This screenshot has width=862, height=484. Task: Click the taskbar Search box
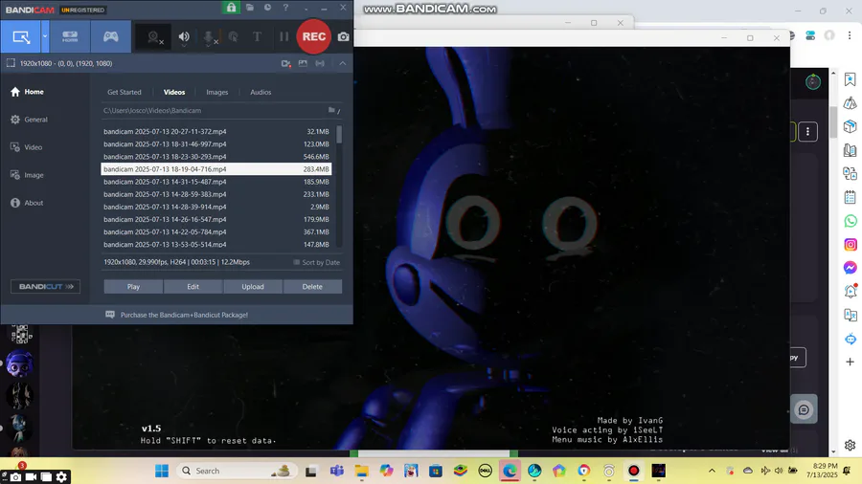(238, 471)
